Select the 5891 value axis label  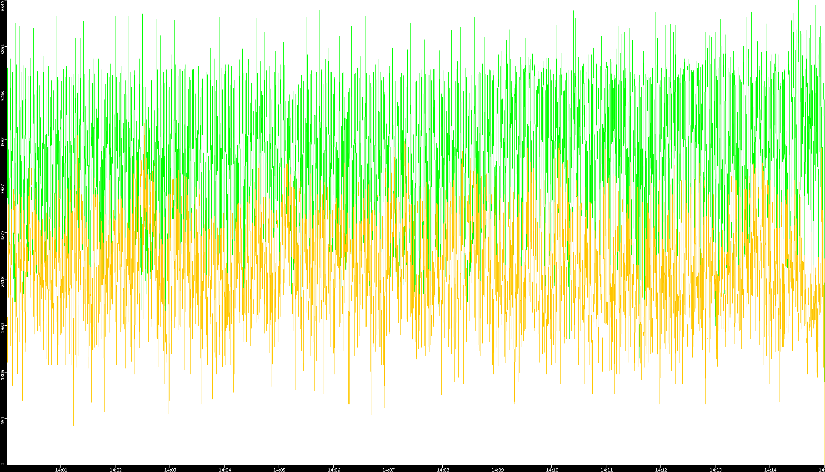point(3,49)
